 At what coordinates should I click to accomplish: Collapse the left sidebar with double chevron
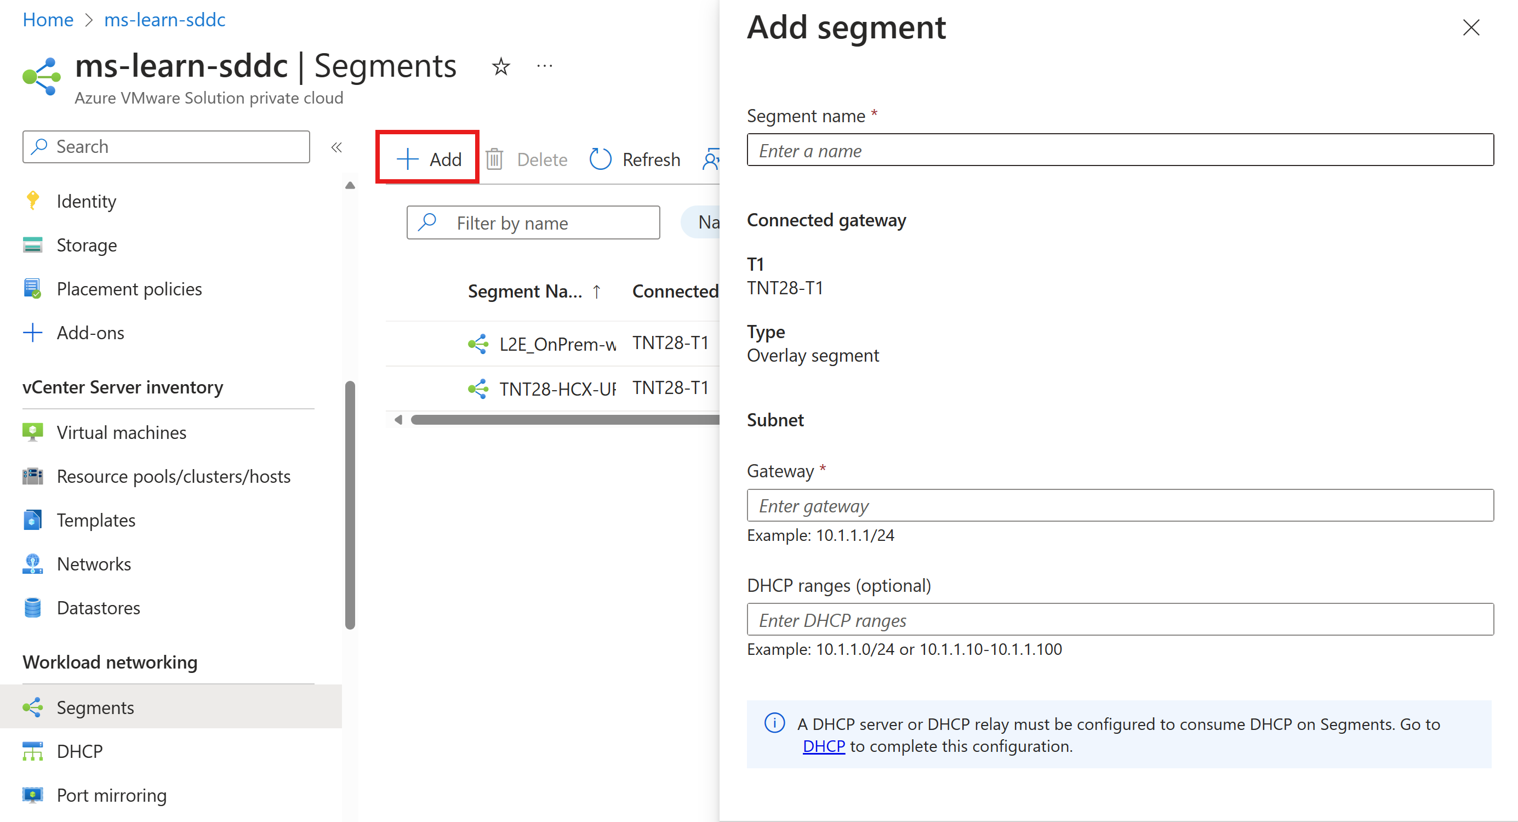(x=336, y=147)
